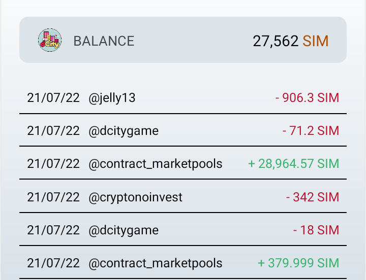Click the - 906.3 SIM amount

pos(307,97)
